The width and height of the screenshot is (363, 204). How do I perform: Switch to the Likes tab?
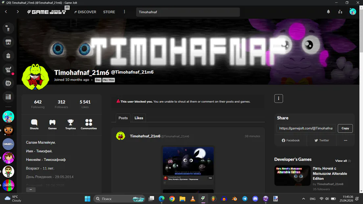coord(139,118)
